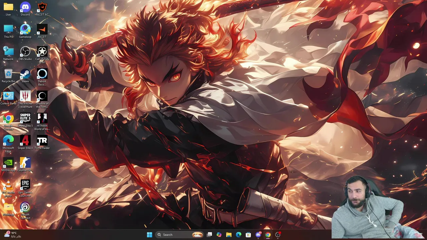This screenshot has width=427, height=240.
Task: Select the Steam desktop shortcut
Action: point(25,76)
